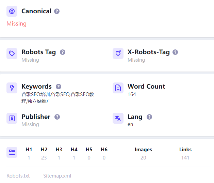Open the Sitemap.xml link
This screenshot has width=214, height=183.
[57, 176]
